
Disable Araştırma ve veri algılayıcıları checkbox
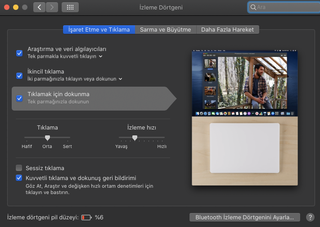coord(19,53)
